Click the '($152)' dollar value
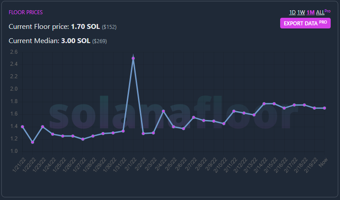Viewport: 340px width, 200px height. tap(109, 27)
